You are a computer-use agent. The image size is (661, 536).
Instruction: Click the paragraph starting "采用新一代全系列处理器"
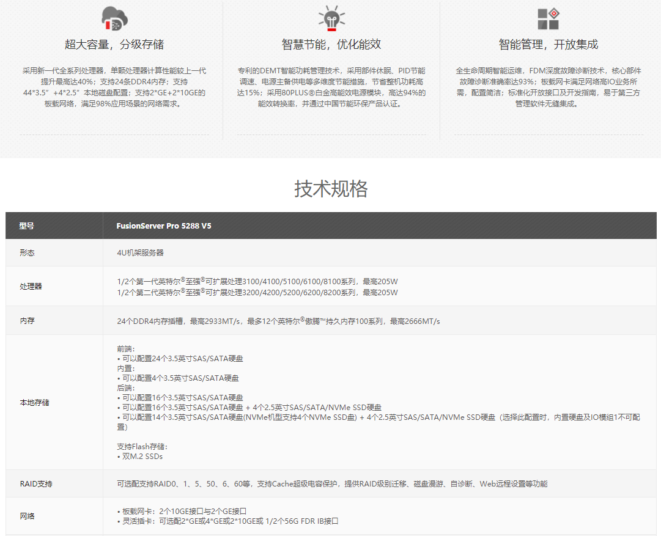pos(114,87)
